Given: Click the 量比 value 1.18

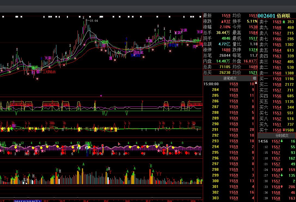Looking at the screenshot, I should [254, 44].
